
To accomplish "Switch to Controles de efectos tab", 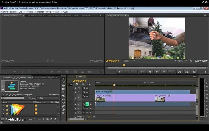I will coord(35,15).
